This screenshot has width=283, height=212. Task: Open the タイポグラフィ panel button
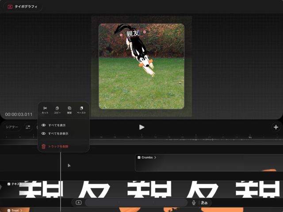[x=23, y=7]
